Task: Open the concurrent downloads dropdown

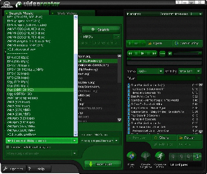Action: click(200, 14)
